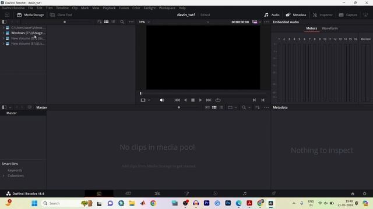373x209 pixels.
Task: Select Media Storage thumbnail grid view
Action: click(x=106, y=22)
